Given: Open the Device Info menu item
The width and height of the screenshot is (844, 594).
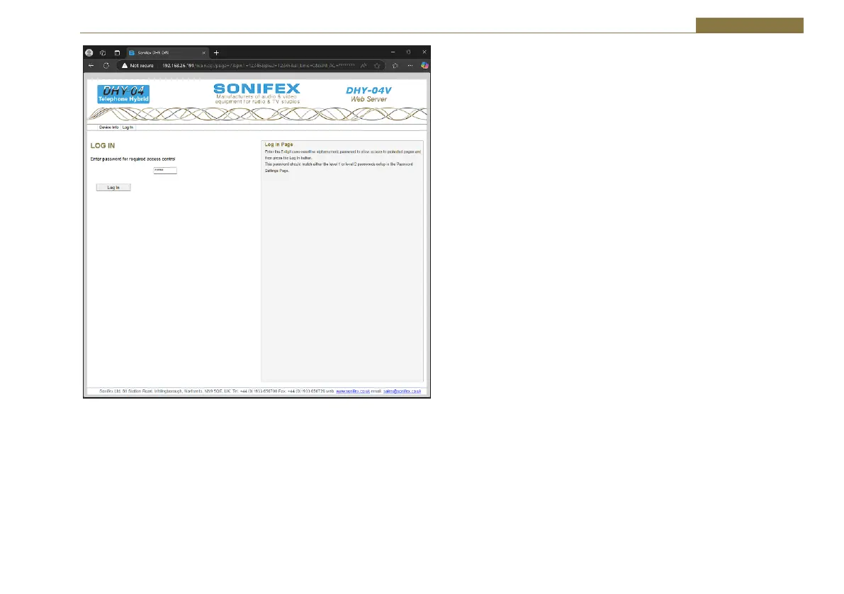Looking at the screenshot, I should point(108,127).
